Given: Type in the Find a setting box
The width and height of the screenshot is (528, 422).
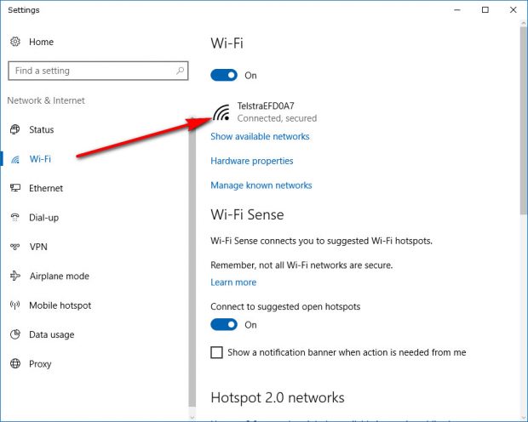Looking at the screenshot, I should 89,71.
